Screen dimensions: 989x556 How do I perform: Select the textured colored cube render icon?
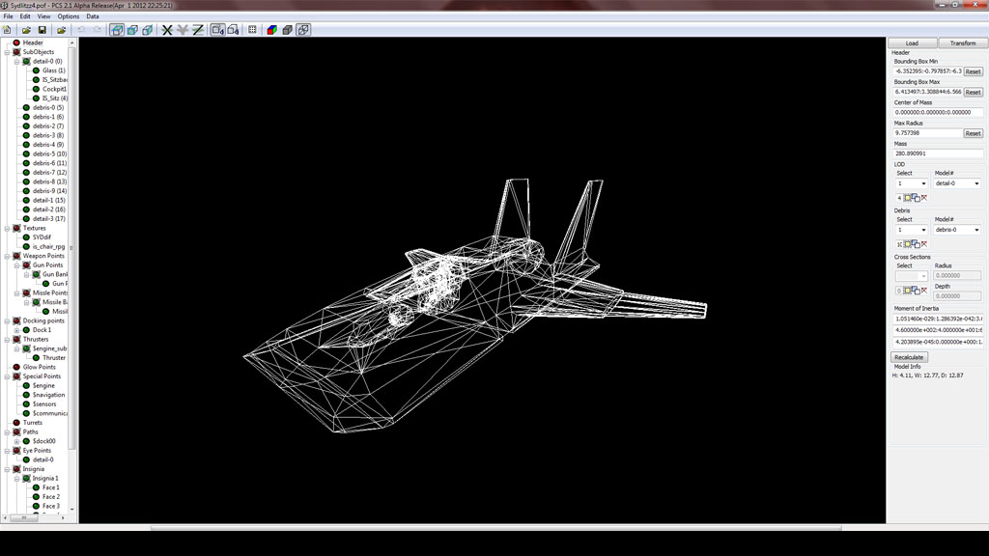[x=273, y=30]
